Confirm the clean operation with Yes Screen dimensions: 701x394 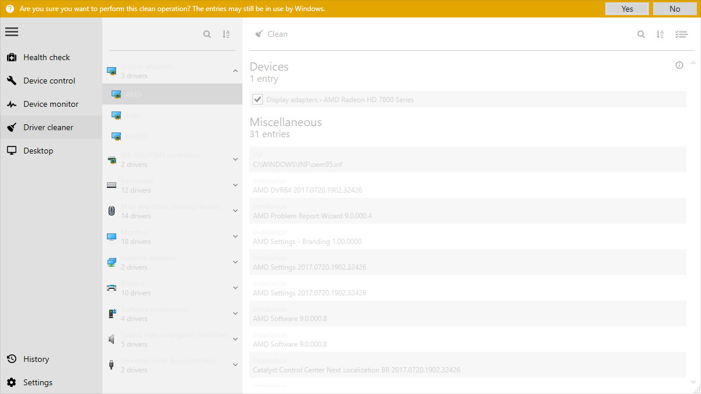tap(626, 9)
